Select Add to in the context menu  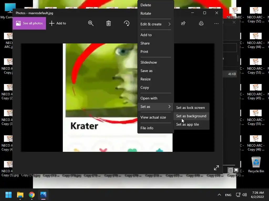[x=156, y=35]
